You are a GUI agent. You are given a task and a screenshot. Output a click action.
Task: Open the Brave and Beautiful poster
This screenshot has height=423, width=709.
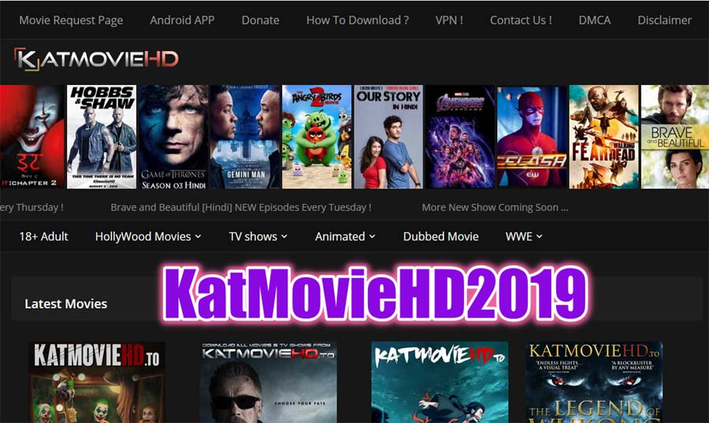(x=675, y=137)
